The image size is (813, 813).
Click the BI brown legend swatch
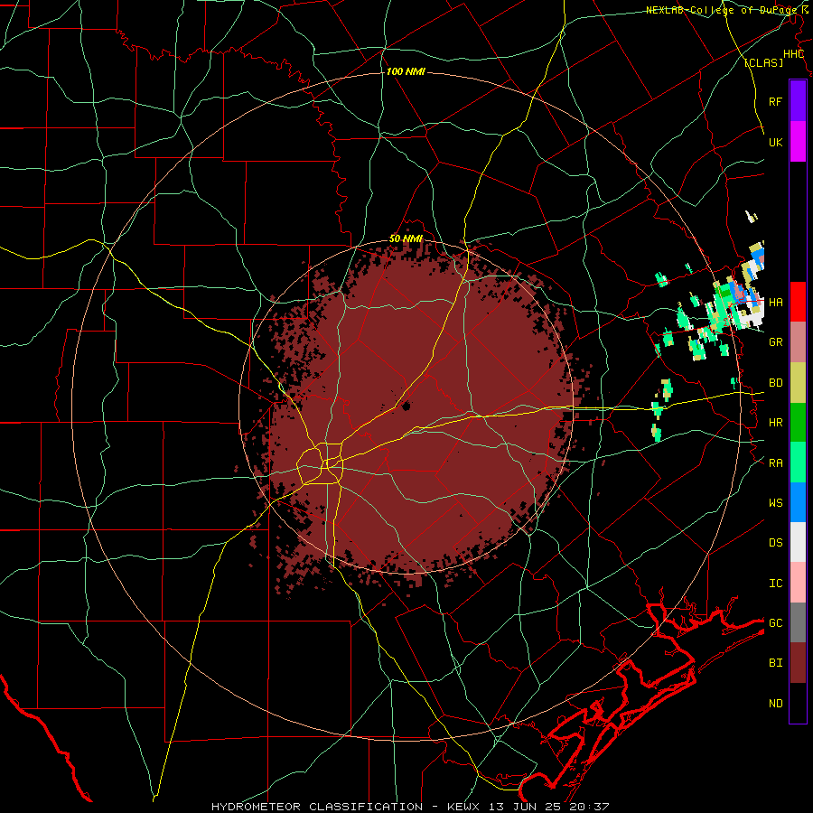click(x=798, y=663)
